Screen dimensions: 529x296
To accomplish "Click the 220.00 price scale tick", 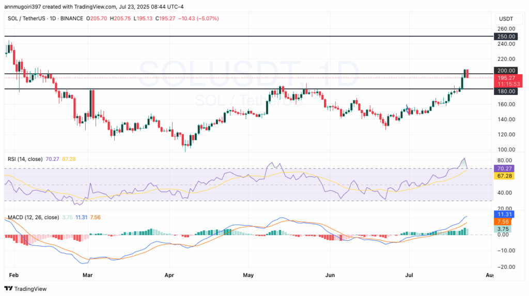I will [506, 59].
